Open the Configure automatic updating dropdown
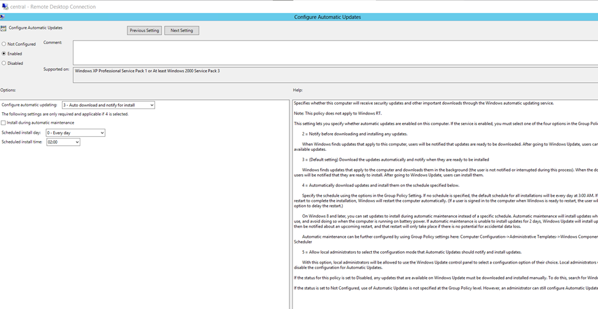Viewport: 598px width, 309px height. point(108,105)
